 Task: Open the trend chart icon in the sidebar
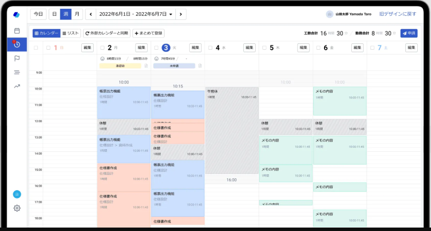17,86
